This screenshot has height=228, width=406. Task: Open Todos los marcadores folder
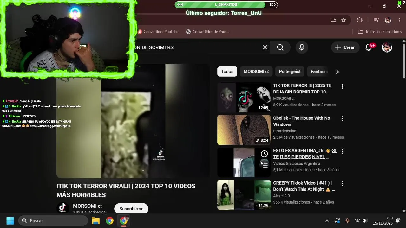click(380, 32)
